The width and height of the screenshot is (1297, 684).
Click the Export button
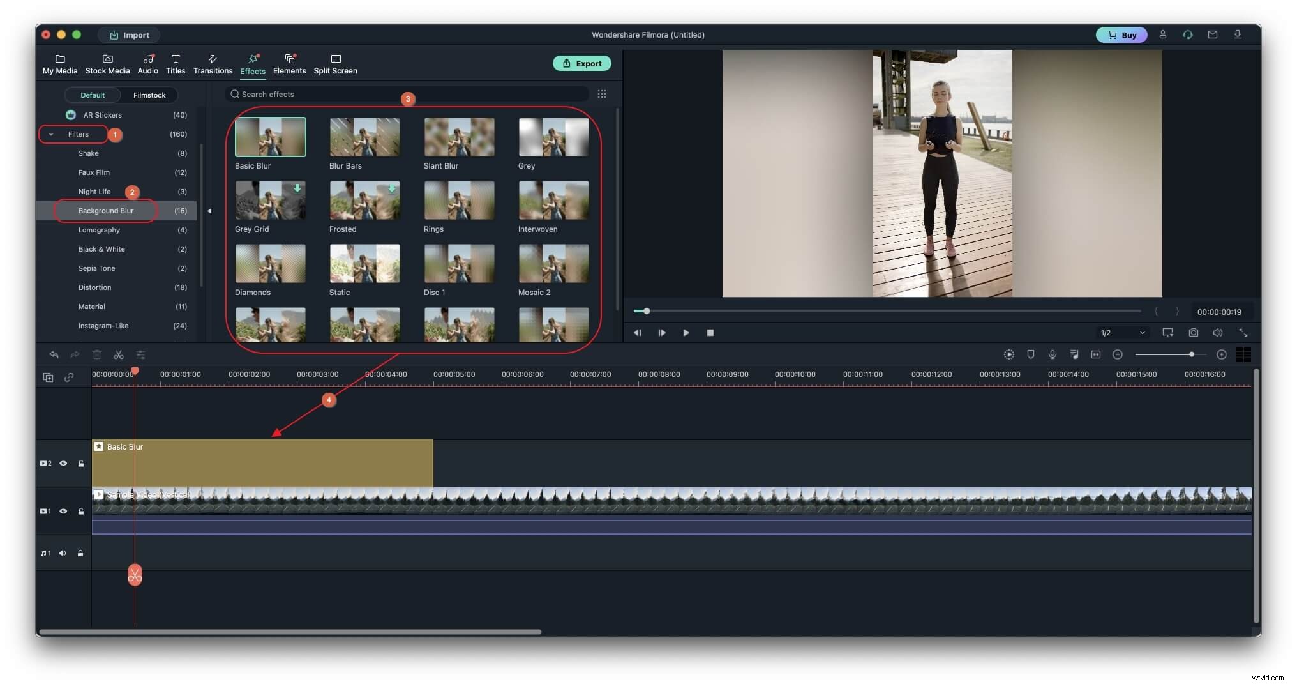(581, 63)
